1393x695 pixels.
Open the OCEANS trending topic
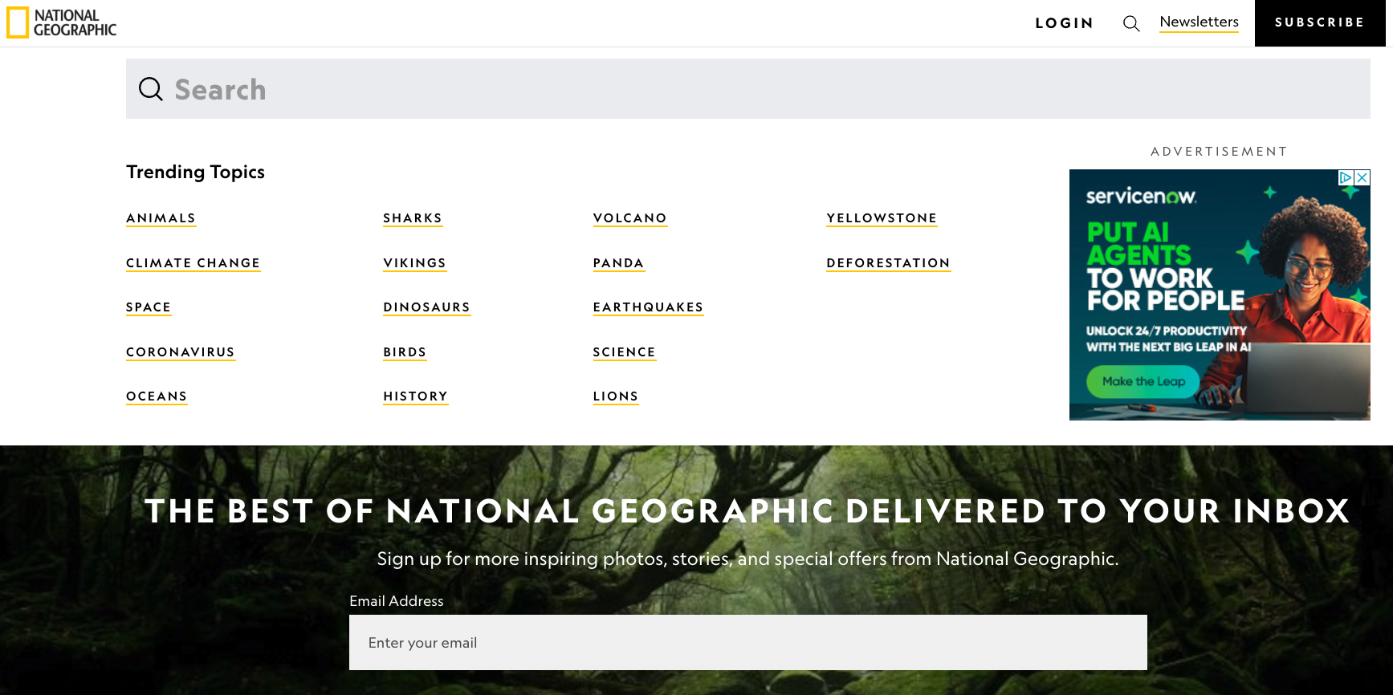click(157, 396)
